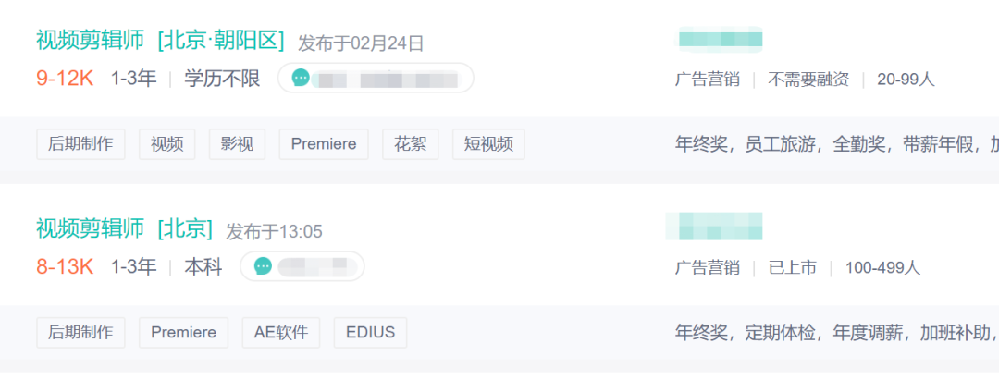Click the [北京] location of second job
Image resolution: width=999 pixels, height=380 pixels.
(185, 227)
